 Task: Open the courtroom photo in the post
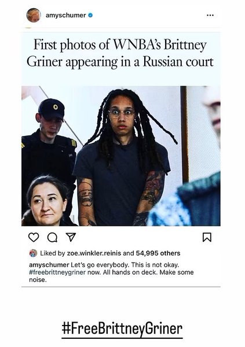click(121, 156)
